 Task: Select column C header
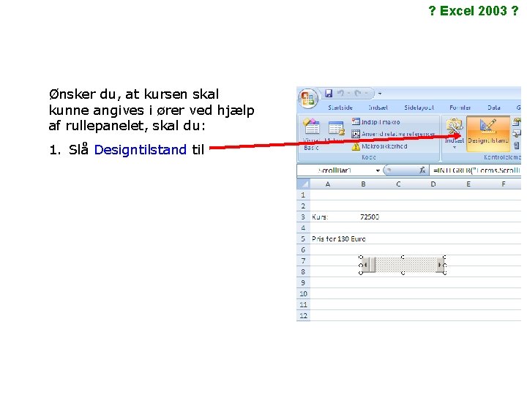[x=398, y=184]
